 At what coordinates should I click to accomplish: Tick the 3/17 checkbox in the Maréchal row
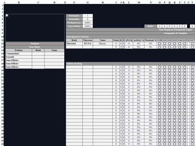(192, 44)
